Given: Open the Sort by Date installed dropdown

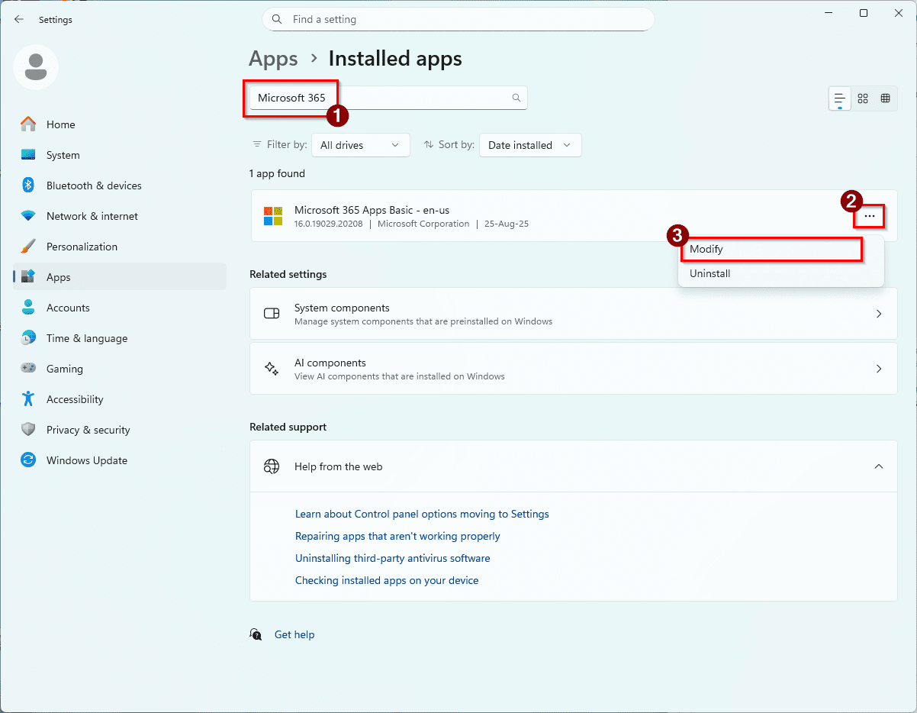Looking at the screenshot, I should click(x=529, y=145).
